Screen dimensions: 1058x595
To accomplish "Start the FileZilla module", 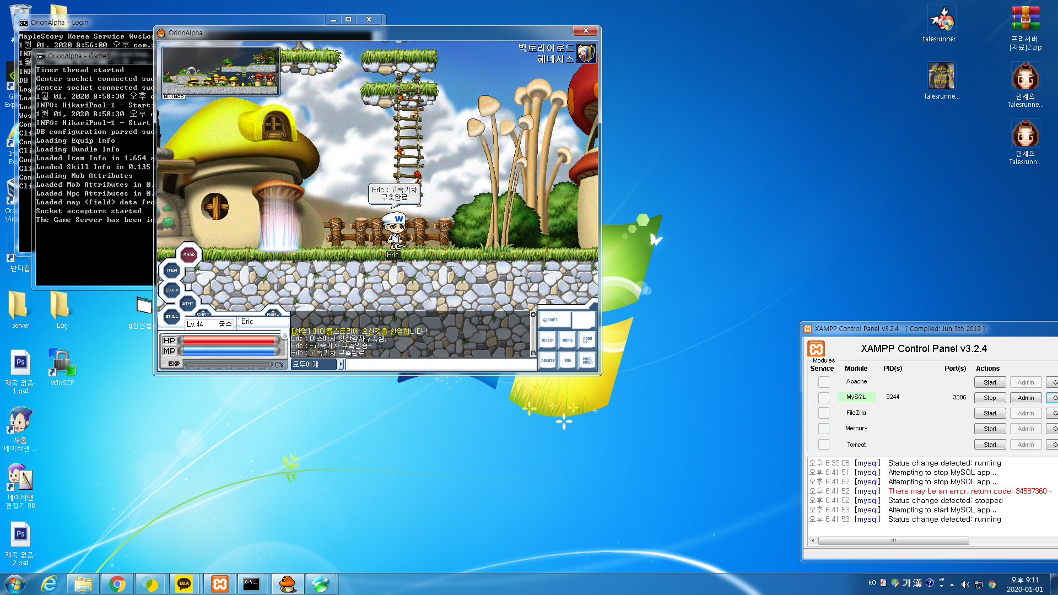I will click(990, 413).
